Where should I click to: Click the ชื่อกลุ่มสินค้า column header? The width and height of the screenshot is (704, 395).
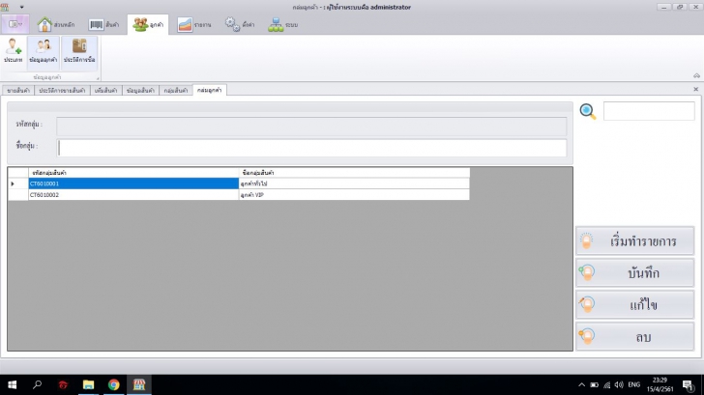[x=354, y=173]
